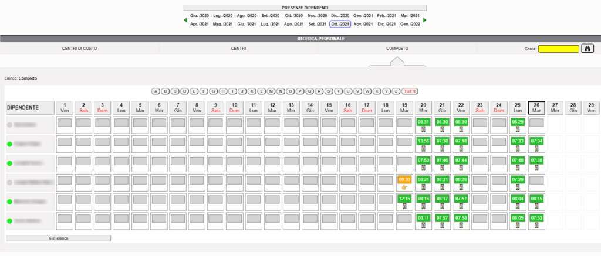601x256 pixels.
Task: Select month Nov. /2021
Action: tap(363, 24)
